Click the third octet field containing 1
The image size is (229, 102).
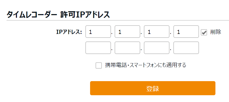(157, 32)
